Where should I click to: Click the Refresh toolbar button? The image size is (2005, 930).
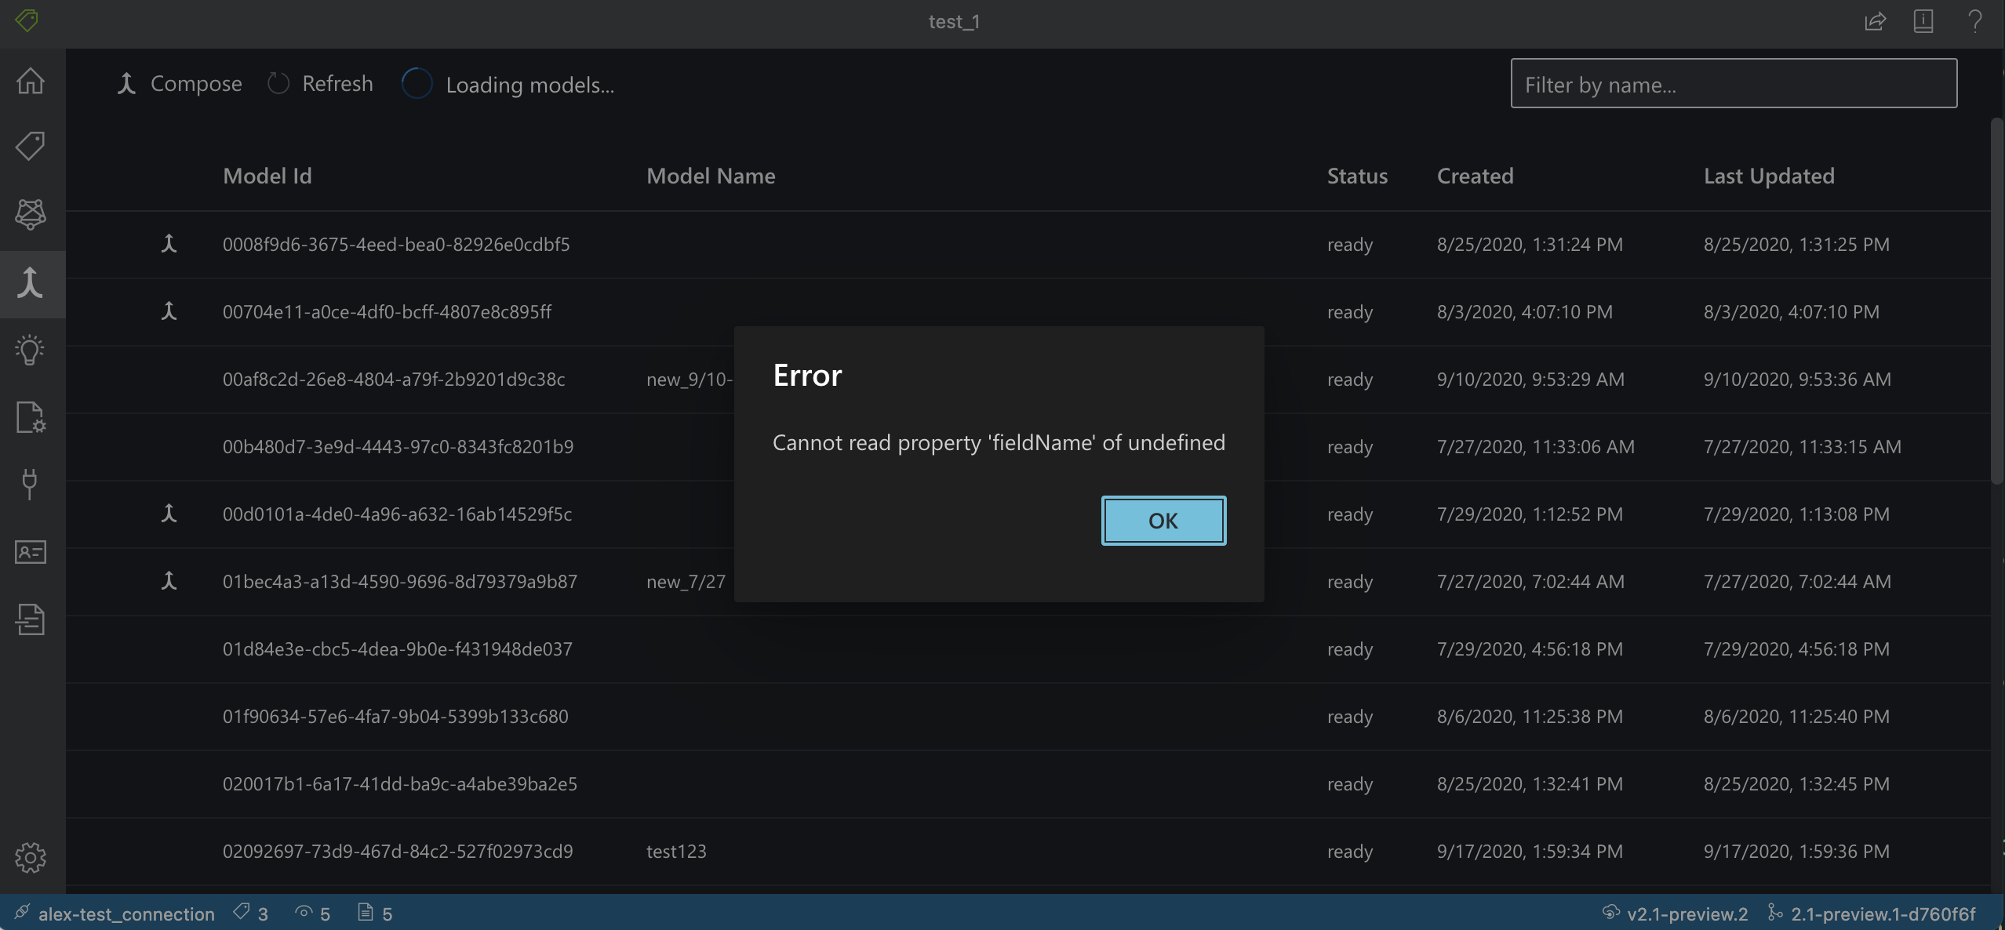pos(320,84)
